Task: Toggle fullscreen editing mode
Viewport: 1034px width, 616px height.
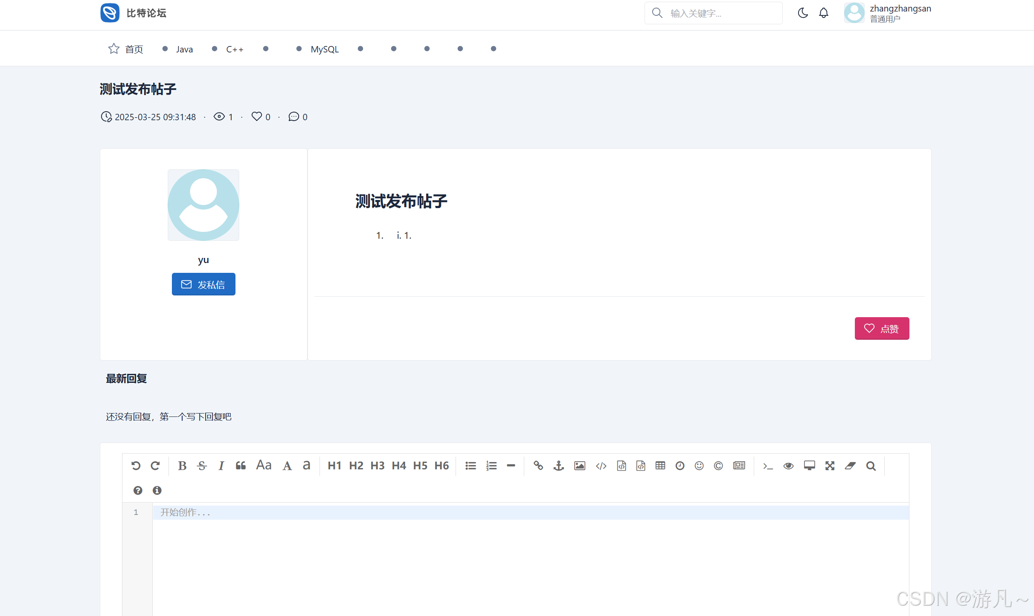Action: coord(830,466)
